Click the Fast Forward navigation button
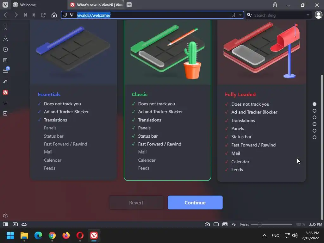This screenshot has height=243, width=324. pos(34,15)
